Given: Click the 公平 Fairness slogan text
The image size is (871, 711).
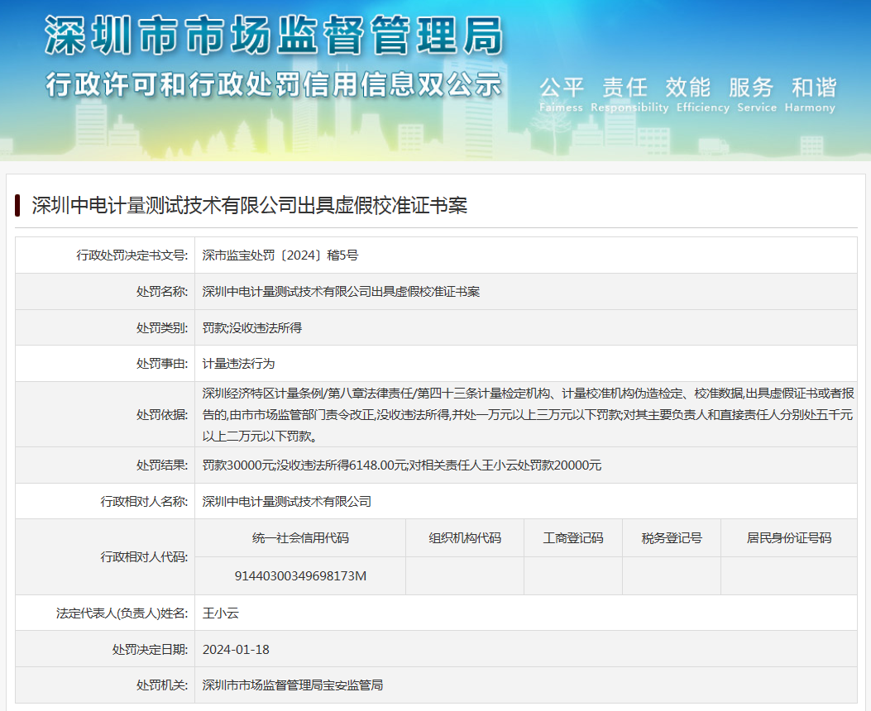Looking at the screenshot, I should [x=562, y=94].
